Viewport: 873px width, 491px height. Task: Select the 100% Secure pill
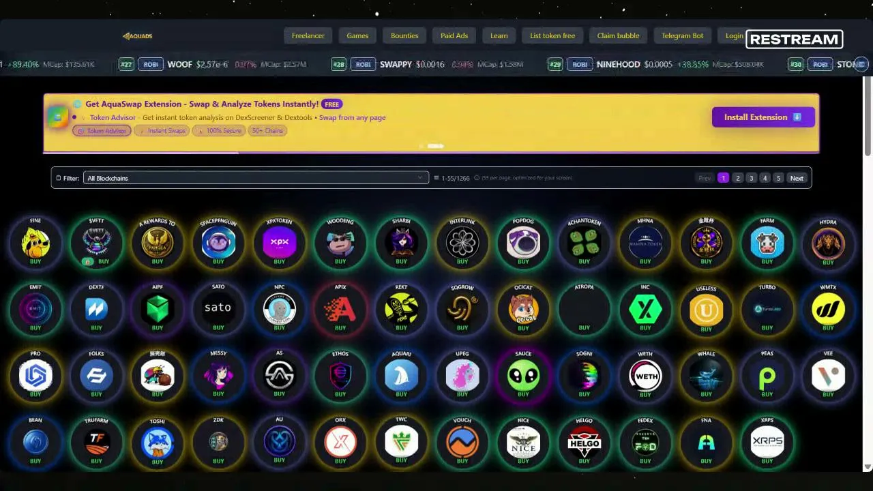point(220,131)
